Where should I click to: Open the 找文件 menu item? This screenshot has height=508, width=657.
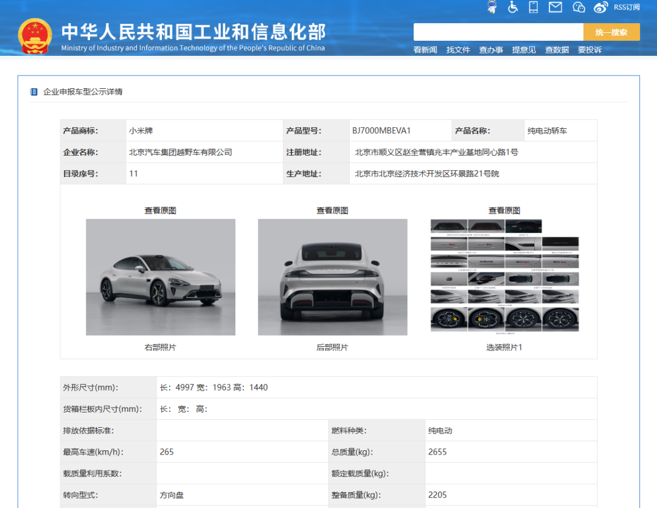[x=458, y=50]
